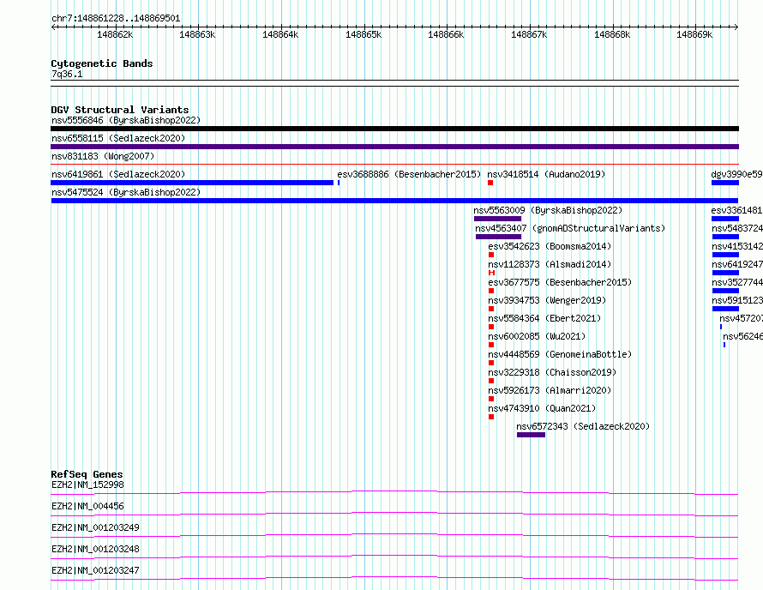Screen dimensions: 763x590
Task: Click esv3542623 (Boomsma2014) label
Action: 550,246
